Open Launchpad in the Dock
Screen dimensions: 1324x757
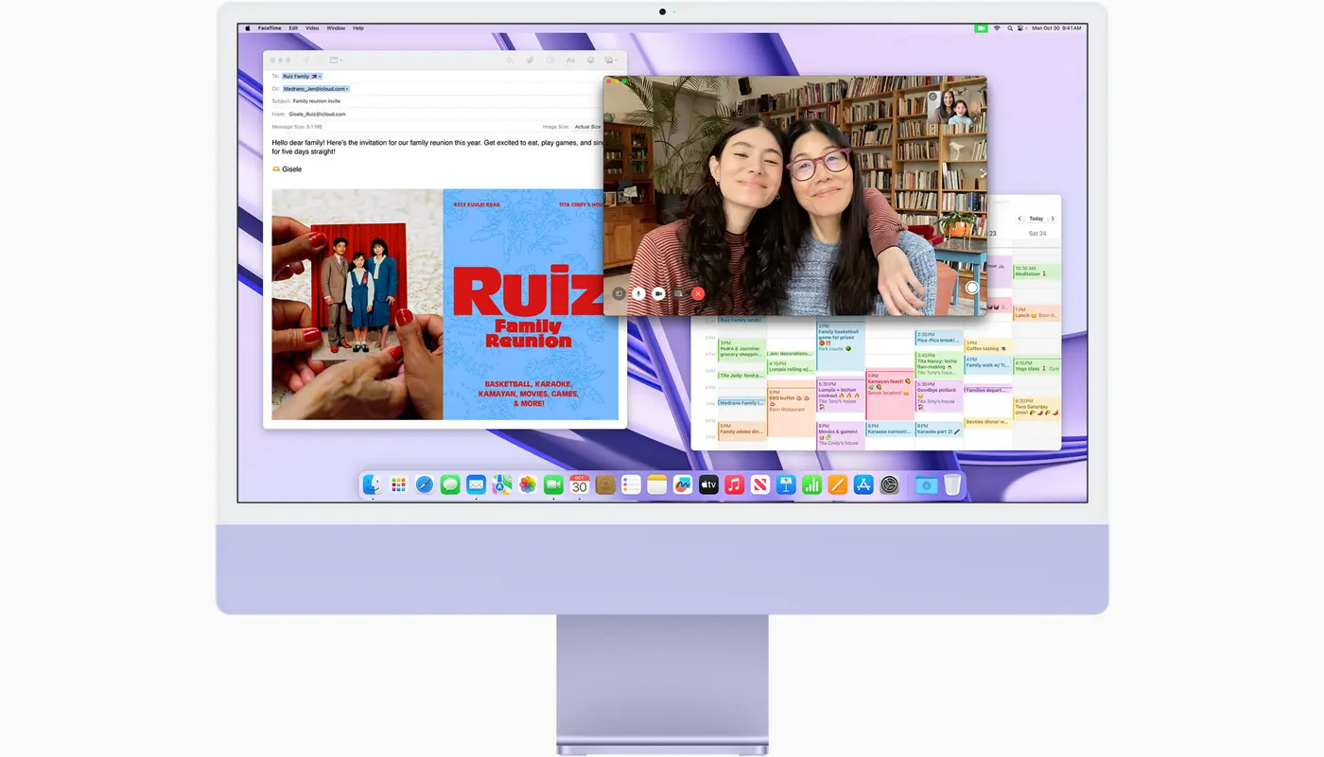pos(398,484)
